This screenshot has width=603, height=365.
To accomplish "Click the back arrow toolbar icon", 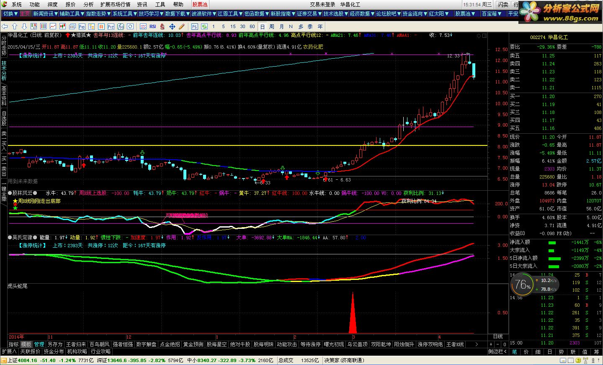I will pyautogui.click(x=5, y=26).
